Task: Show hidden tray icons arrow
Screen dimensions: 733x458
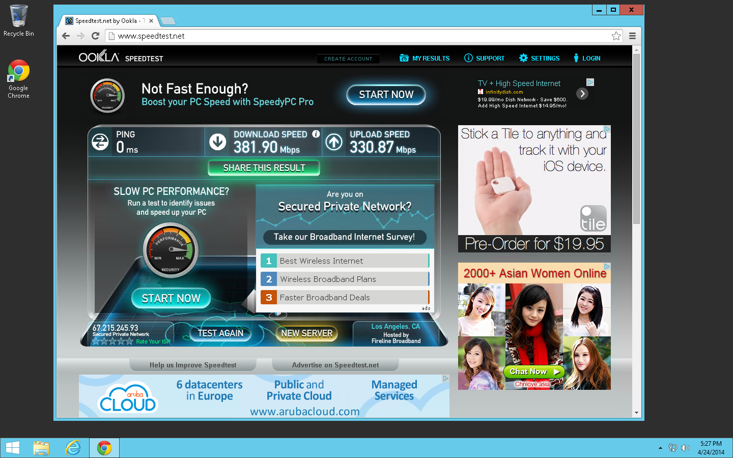Action: 660,448
